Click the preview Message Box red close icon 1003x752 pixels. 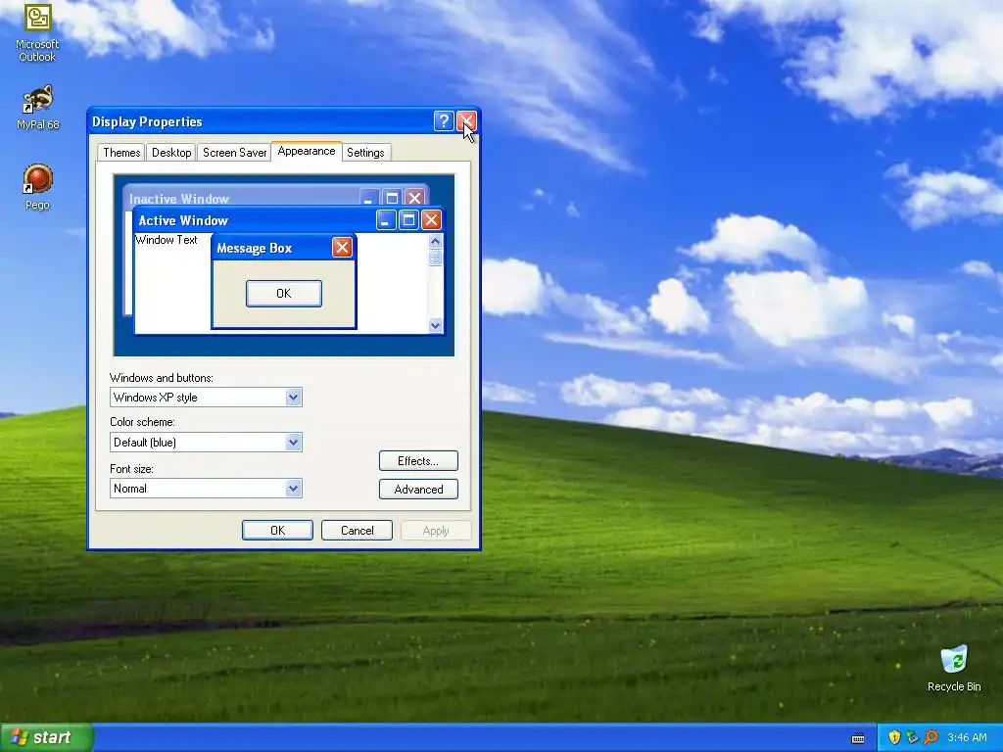click(x=342, y=248)
